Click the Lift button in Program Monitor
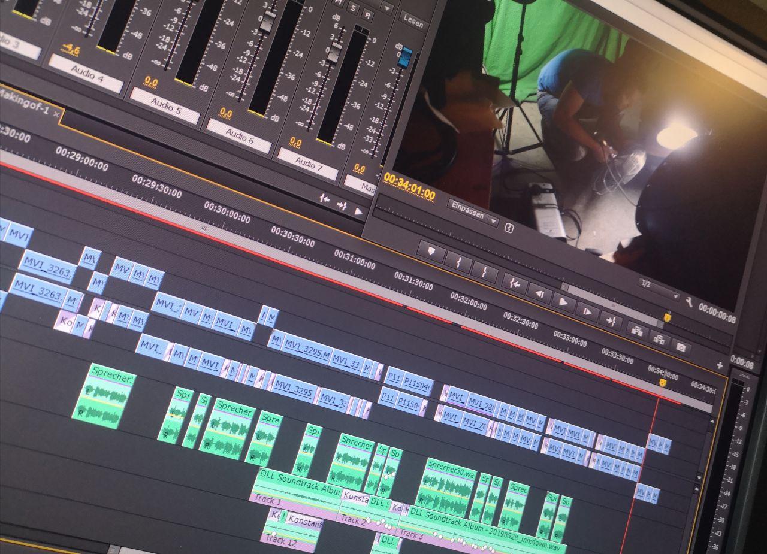The image size is (767, 554). pyautogui.click(x=636, y=330)
